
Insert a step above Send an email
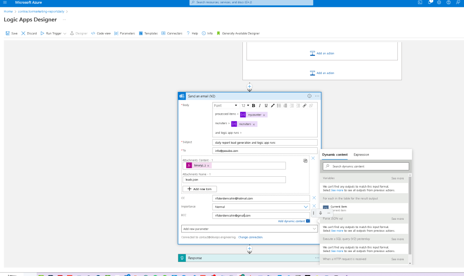point(250,87)
